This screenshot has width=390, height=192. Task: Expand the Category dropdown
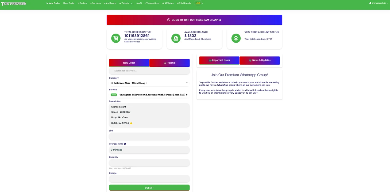149,83
